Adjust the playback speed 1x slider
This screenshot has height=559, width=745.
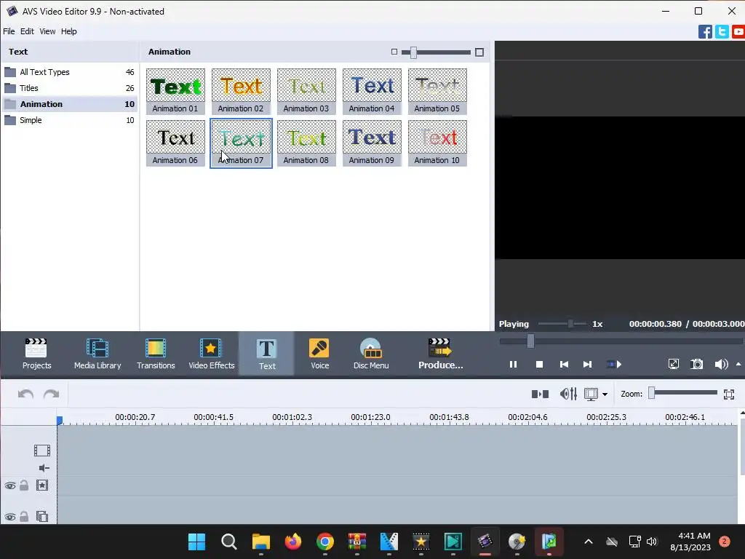pyautogui.click(x=570, y=324)
